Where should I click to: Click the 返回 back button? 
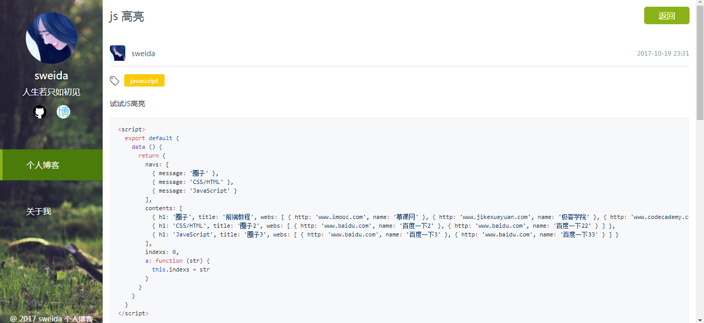tap(666, 15)
